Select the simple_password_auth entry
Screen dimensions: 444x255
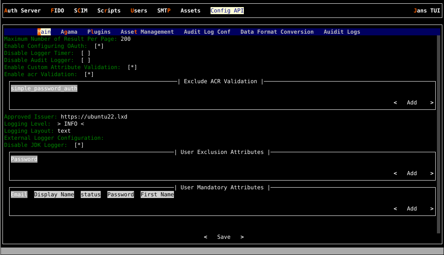click(44, 89)
